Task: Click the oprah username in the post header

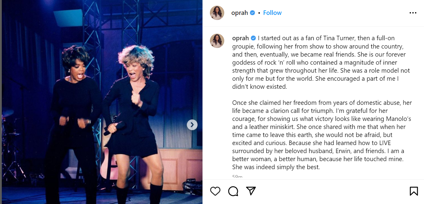Action: (x=240, y=13)
